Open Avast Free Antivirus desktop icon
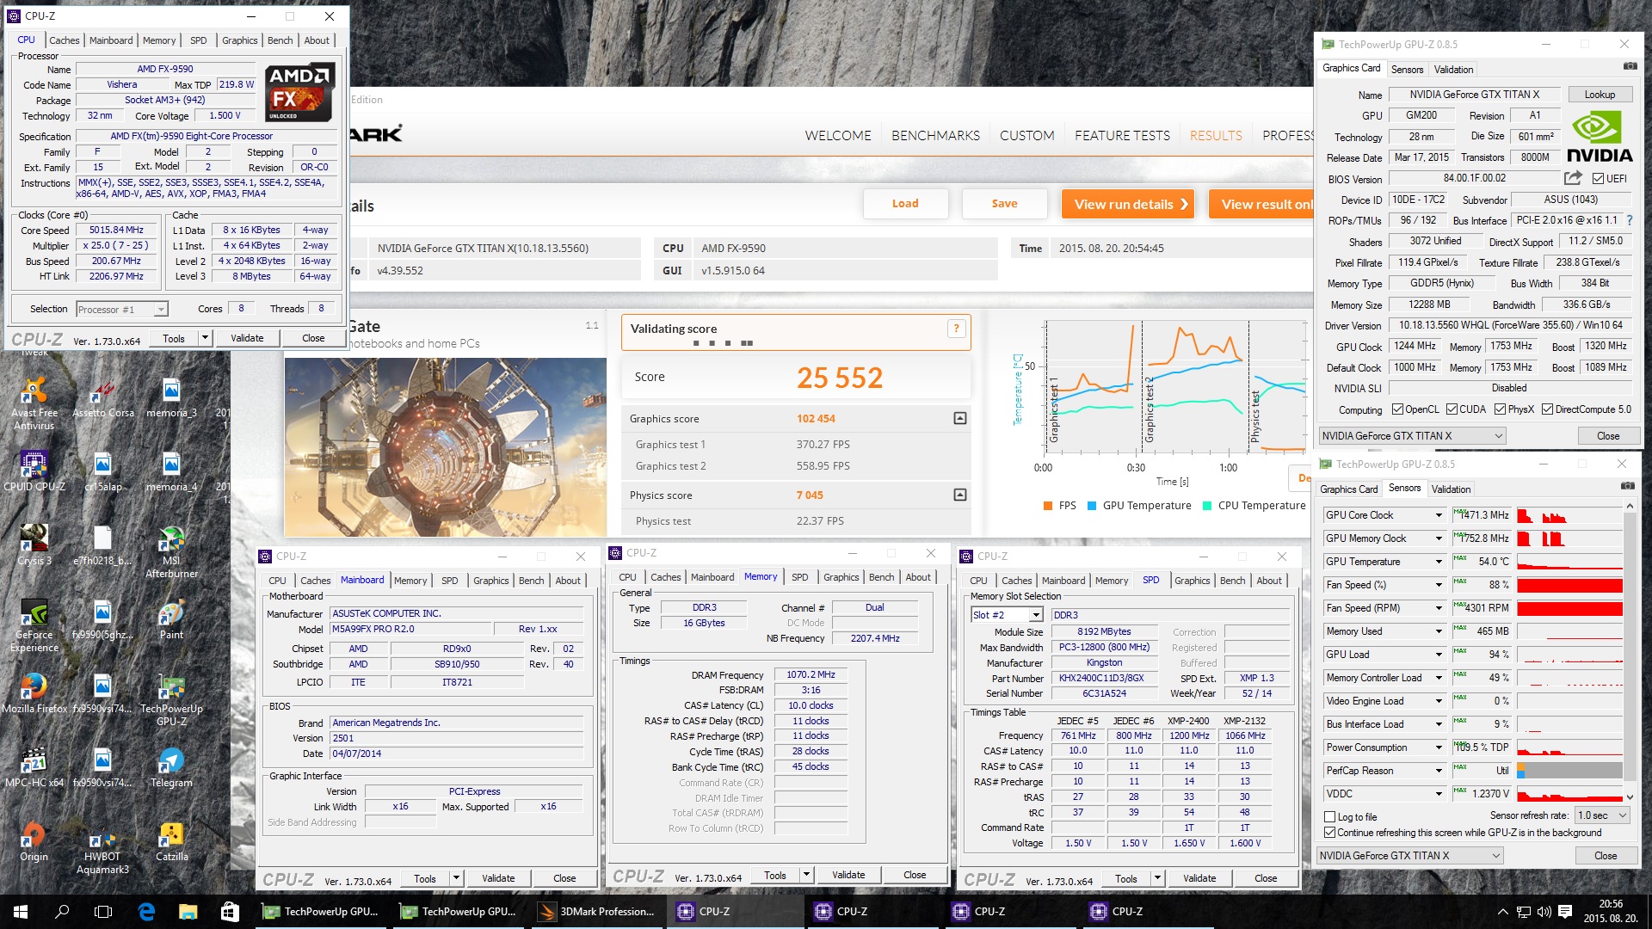 34,403
